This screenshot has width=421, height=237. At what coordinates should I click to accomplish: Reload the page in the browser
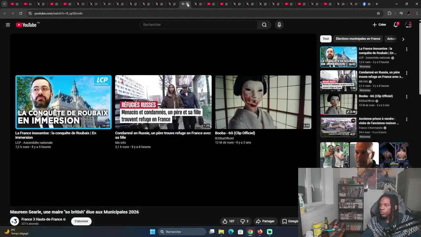click(20, 13)
